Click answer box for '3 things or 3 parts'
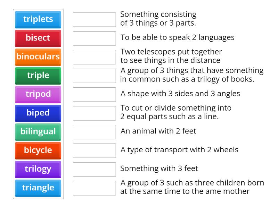 pos(95,20)
